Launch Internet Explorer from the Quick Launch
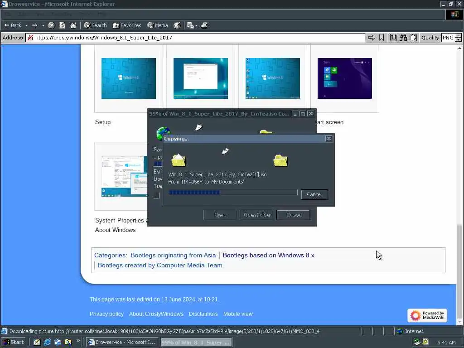This screenshot has height=348, width=464. (x=47, y=343)
